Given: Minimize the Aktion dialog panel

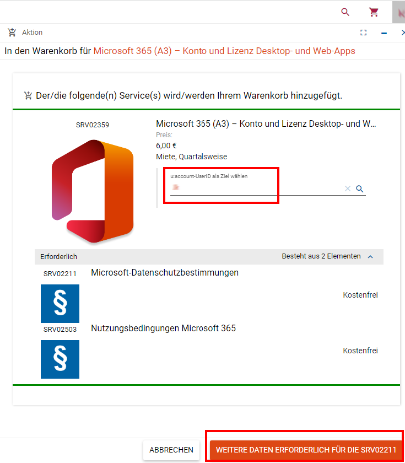Looking at the screenshot, I should (x=384, y=33).
